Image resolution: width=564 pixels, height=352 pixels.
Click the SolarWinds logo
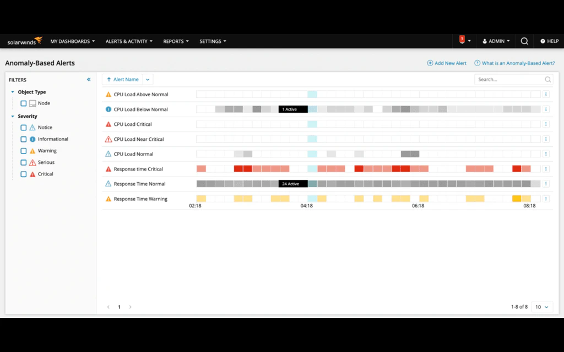[23, 41]
